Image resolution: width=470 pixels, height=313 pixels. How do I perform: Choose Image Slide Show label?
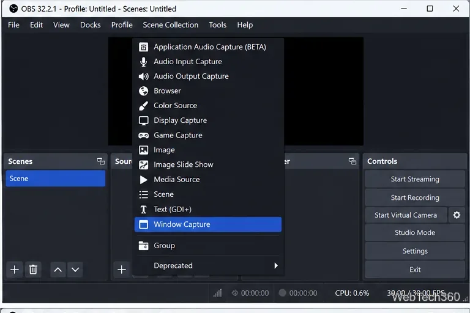[x=183, y=164]
